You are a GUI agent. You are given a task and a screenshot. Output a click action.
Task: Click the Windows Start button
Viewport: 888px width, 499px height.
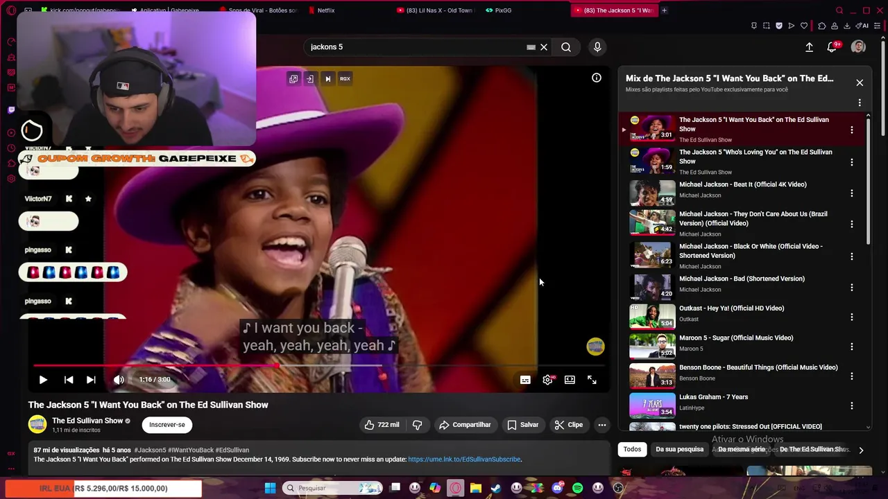pos(270,488)
